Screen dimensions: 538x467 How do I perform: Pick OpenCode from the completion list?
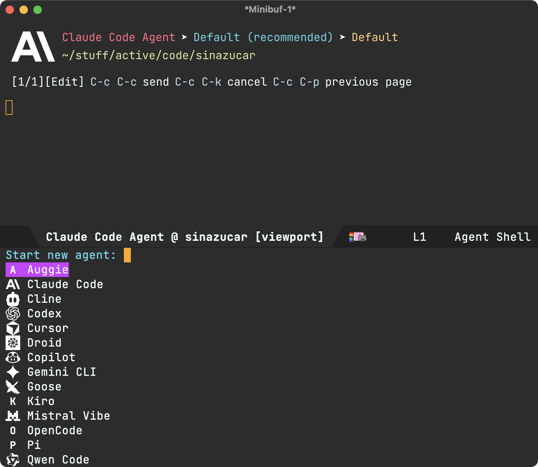[55, 430]
